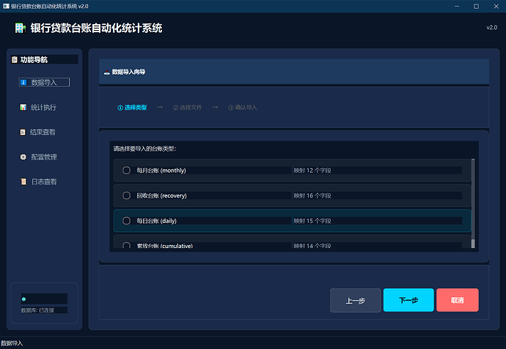Viewport: 506px width, 349px height.
Task: Minimize the application window
Action: point(457,6)
